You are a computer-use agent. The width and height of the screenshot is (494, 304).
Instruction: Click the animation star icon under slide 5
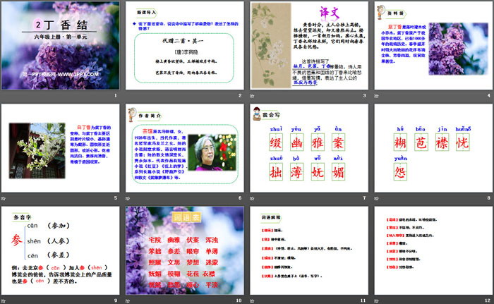pos(3,198)
